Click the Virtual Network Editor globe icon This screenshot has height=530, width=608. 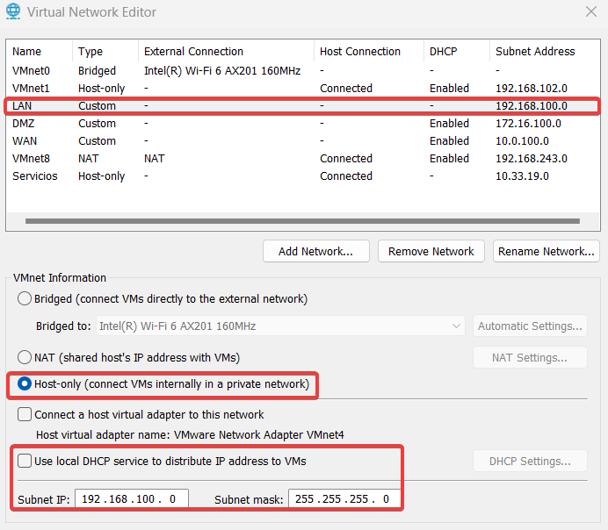[13, 12]
